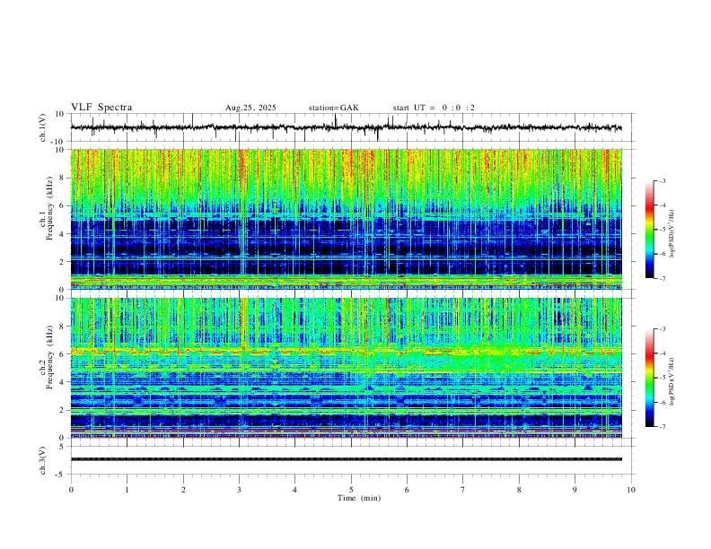
Task: Click the '7' tick label on the time axis
Action: (x=463, y=490)
